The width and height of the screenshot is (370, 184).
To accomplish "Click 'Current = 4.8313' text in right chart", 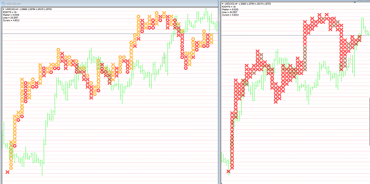I will [x=230, y=15].
